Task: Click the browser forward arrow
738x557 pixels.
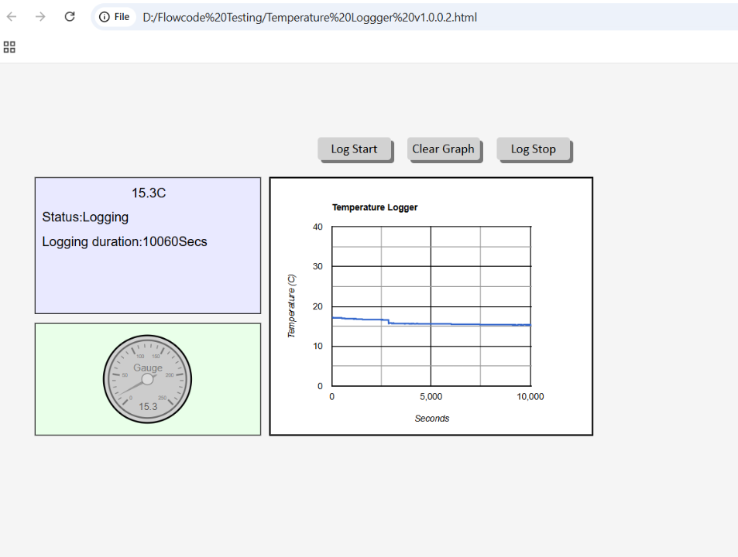Action: (40, 16)
